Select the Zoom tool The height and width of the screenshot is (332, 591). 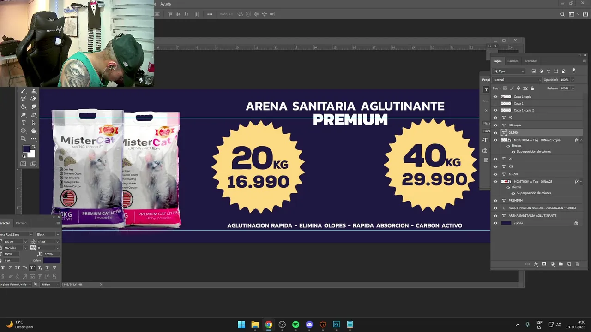pos(24,138)
